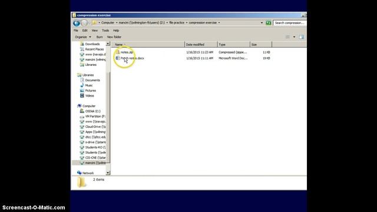Open the view options dropdown arrow
377x212 pixels.
coord(294,37)
